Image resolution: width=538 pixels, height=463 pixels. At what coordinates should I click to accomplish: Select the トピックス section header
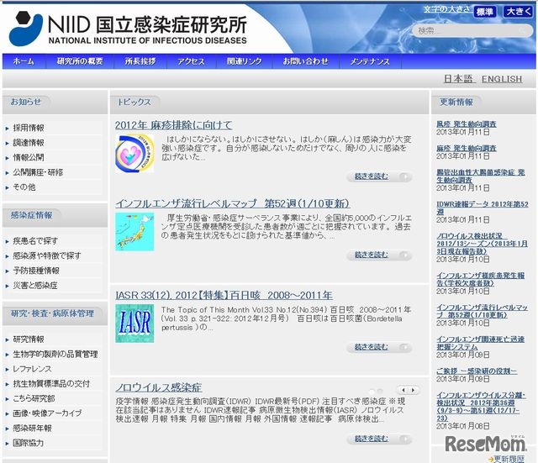pyautogui.click(x=134, y=102)
